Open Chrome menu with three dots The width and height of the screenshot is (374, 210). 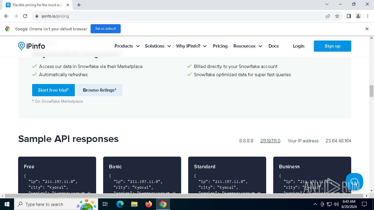pyautogui.click(x=367, y=16)
